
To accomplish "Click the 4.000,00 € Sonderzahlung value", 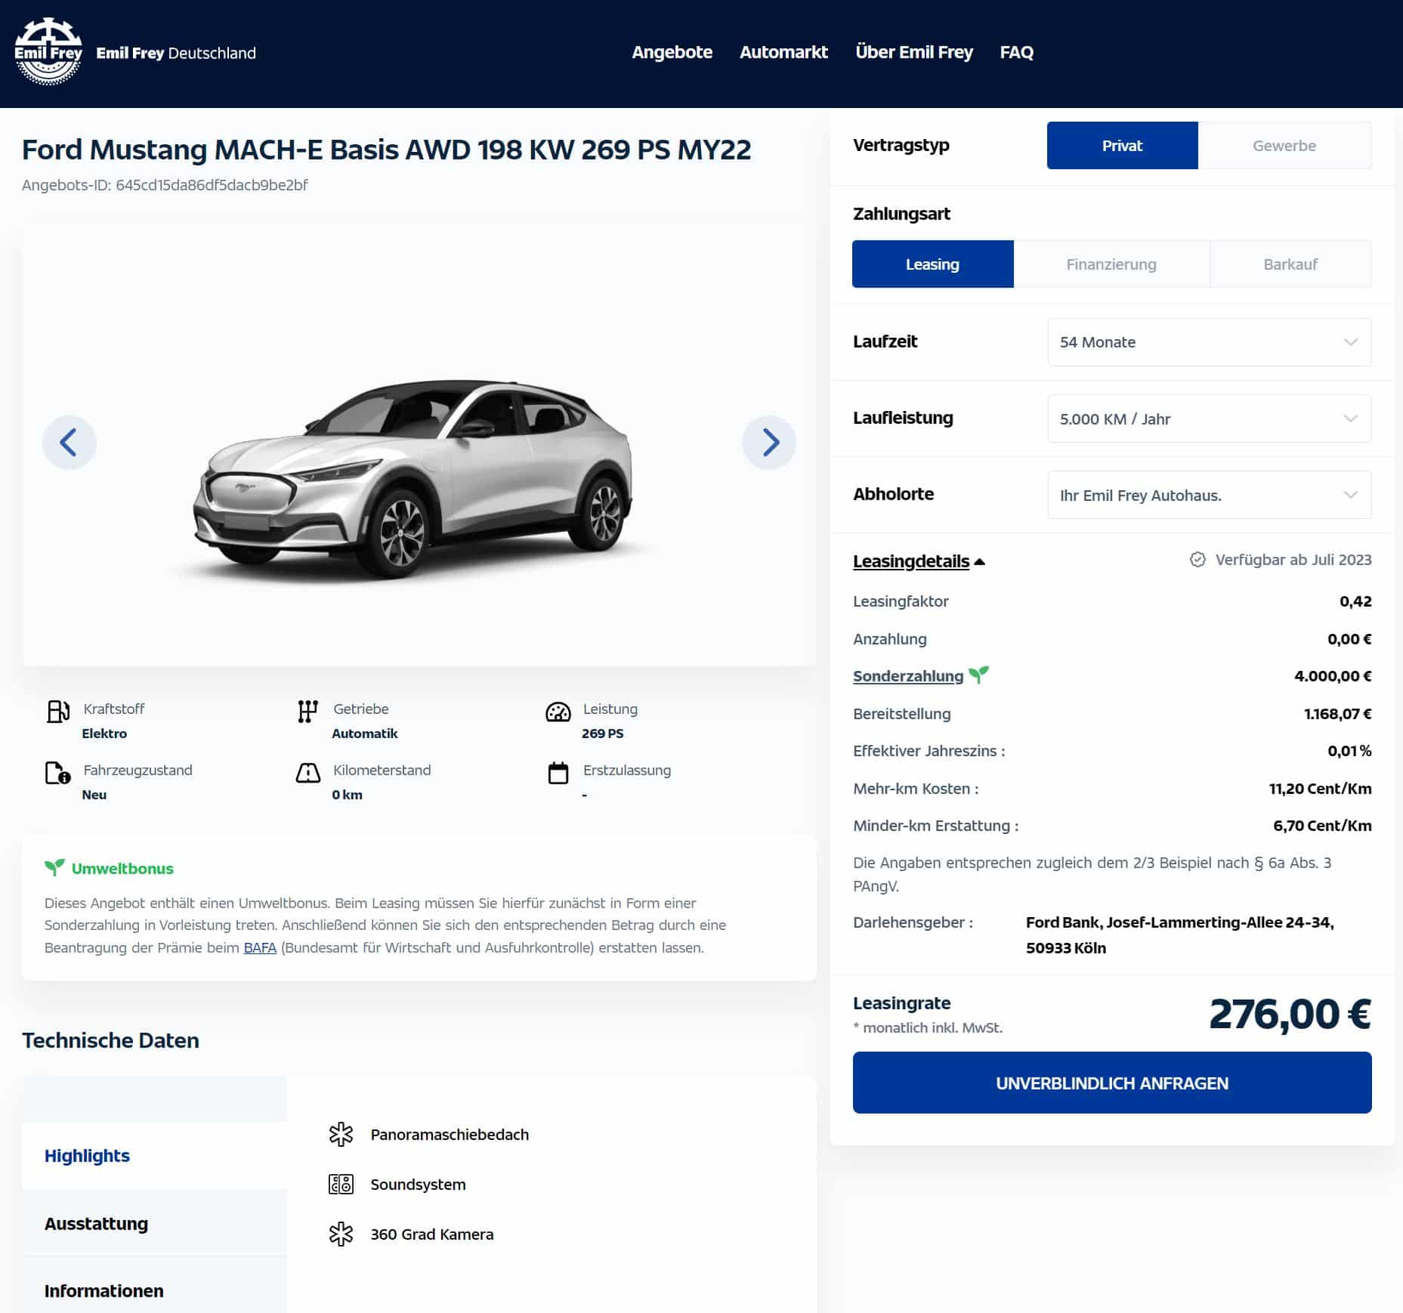I will (1333, 676).
